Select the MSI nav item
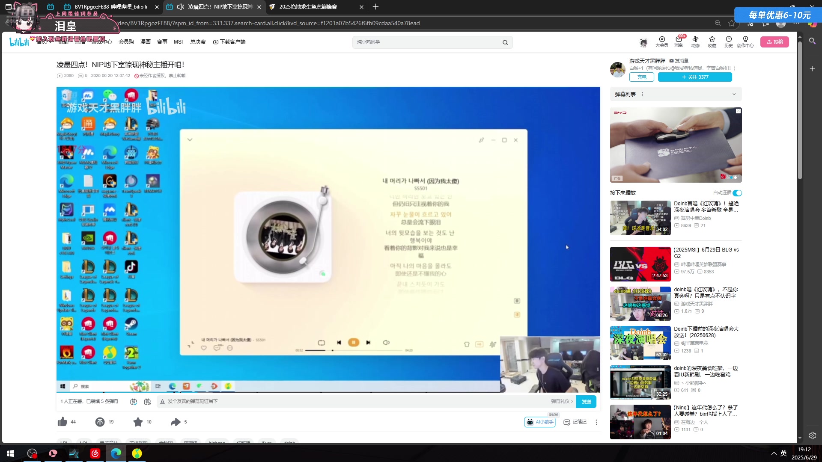 tap(178, 42)
